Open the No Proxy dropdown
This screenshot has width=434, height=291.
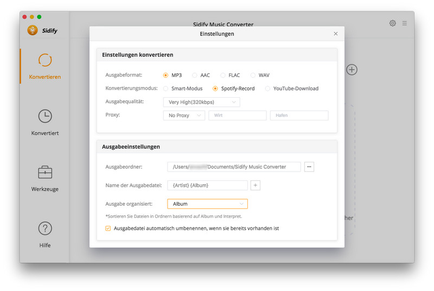[x=184, y=116]
